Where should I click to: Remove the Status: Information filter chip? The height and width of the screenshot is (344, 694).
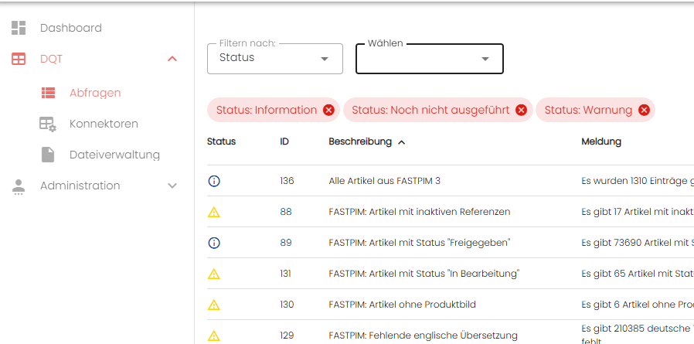(x=328, y=111)
